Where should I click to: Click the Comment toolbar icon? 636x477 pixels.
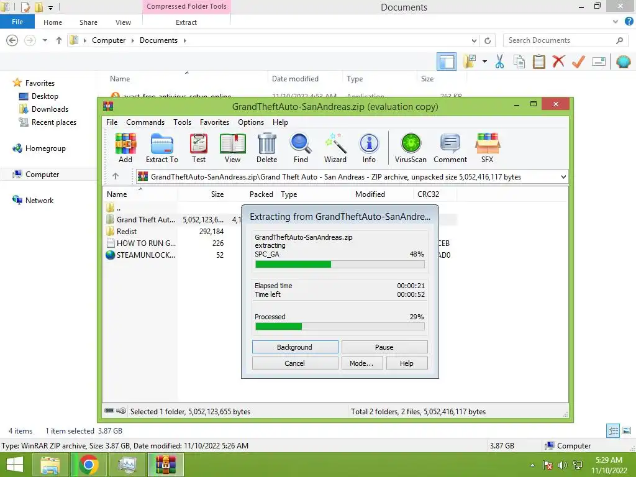pos(450,148)
